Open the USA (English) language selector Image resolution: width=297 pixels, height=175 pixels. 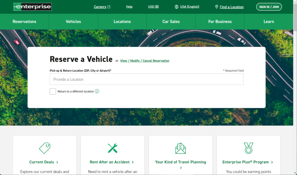pyautogui.click(x=190, y=7)
